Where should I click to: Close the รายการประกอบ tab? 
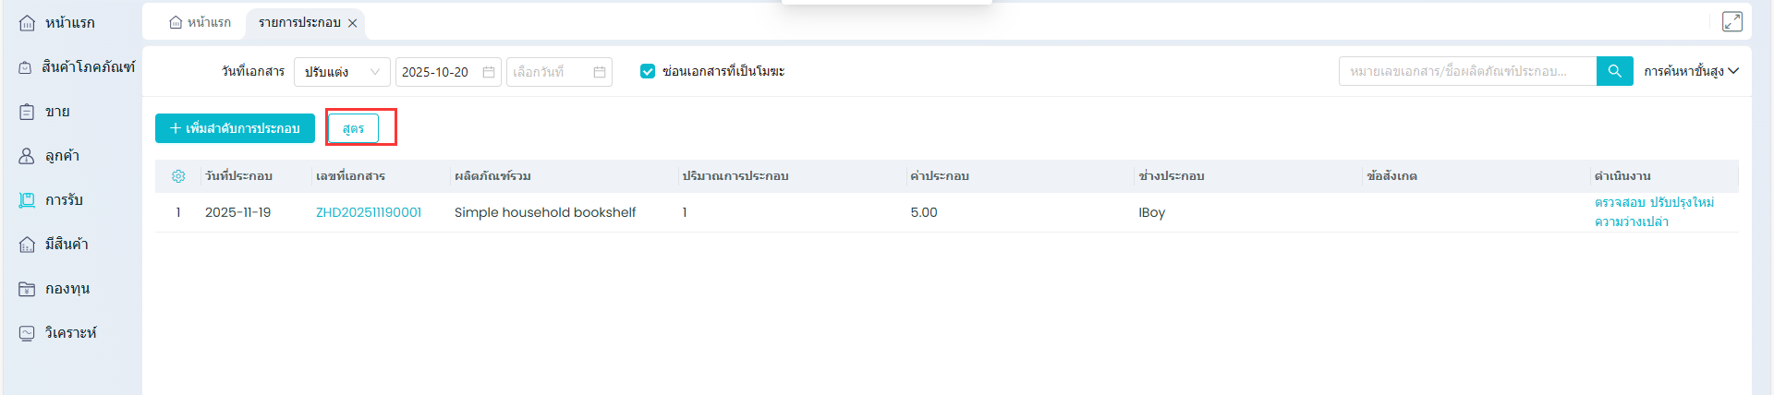click(x=353, y=23)
